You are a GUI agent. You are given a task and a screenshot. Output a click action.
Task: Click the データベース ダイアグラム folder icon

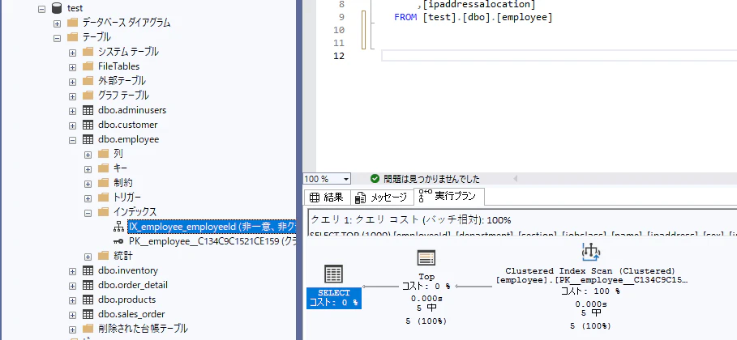tap(72, 23)
